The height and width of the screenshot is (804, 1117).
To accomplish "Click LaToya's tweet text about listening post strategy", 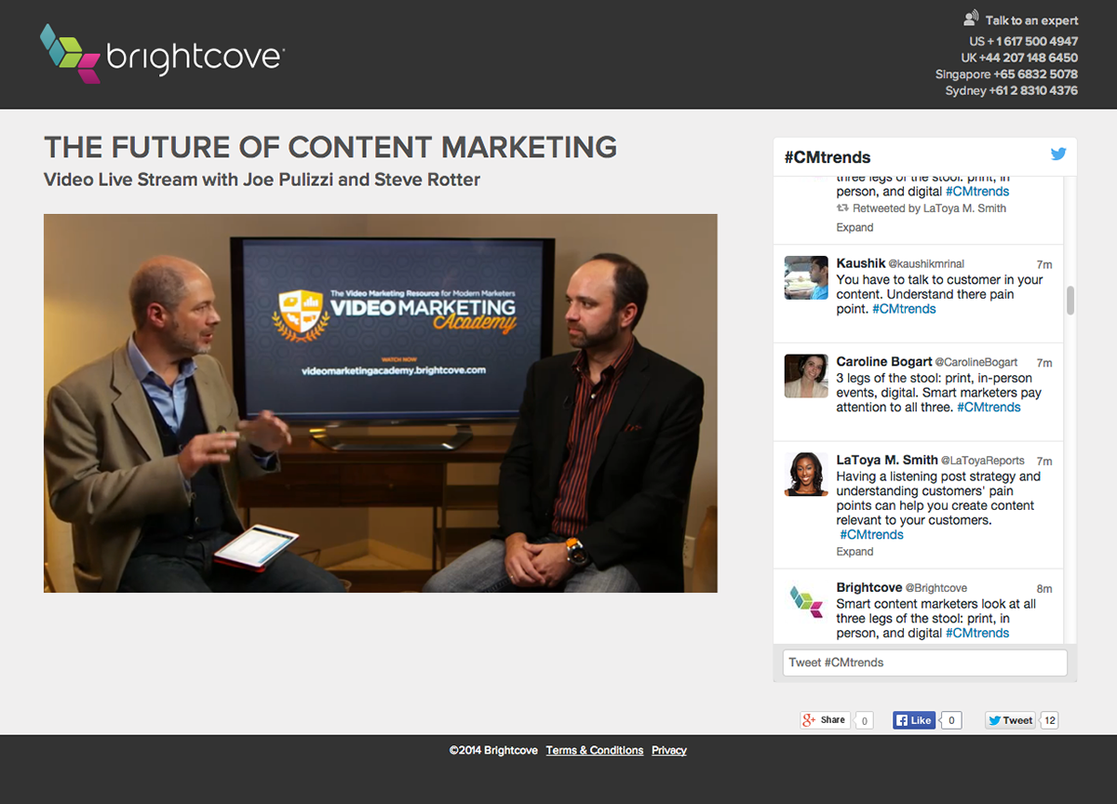I will pos(938,498).
